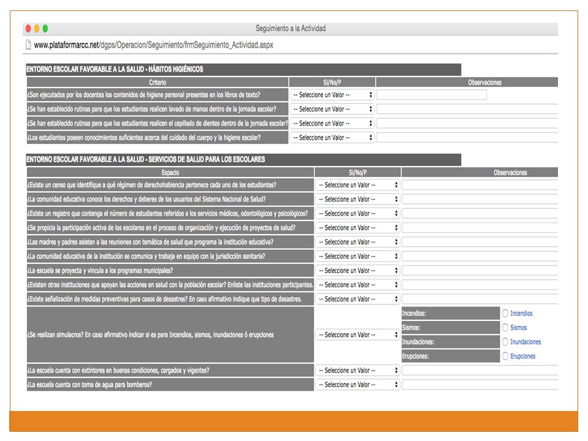Click observations field for lavado de manos row

pyautogui.click(x=467, y=109)
